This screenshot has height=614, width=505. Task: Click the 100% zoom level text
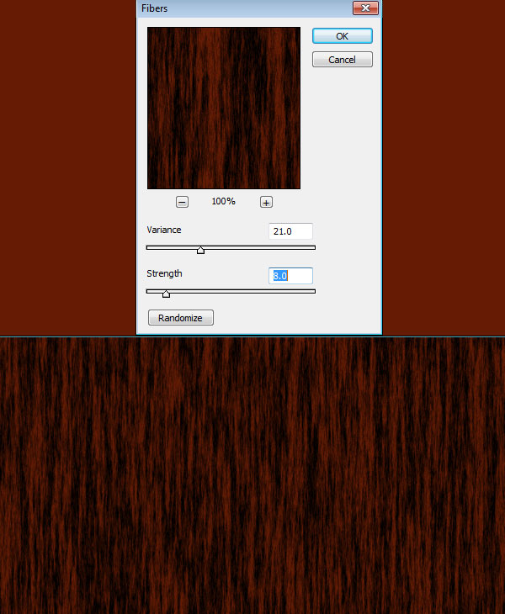223,202
